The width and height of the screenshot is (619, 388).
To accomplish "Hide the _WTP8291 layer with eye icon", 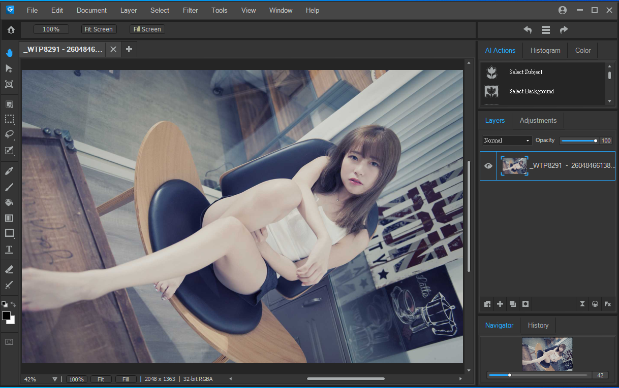I will tap(488, 166).
